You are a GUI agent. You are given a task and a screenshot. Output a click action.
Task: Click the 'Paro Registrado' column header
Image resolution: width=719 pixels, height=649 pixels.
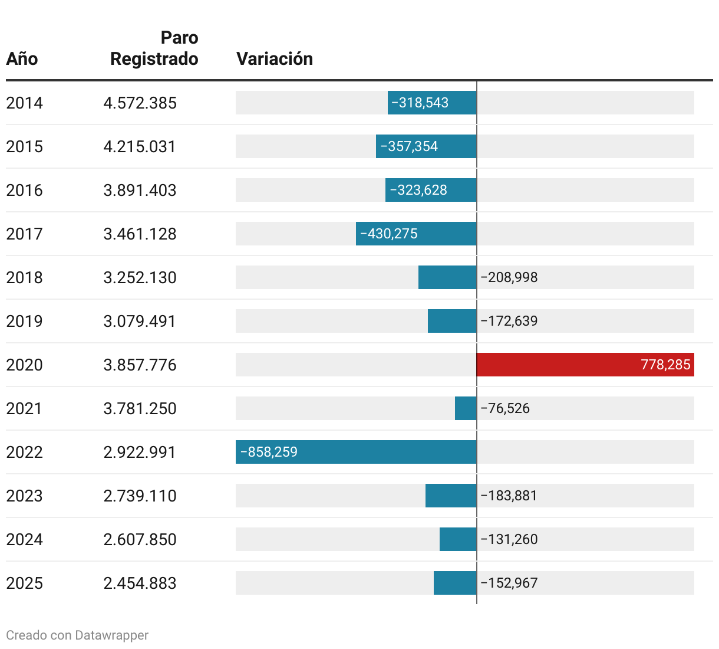pos(154,48)
